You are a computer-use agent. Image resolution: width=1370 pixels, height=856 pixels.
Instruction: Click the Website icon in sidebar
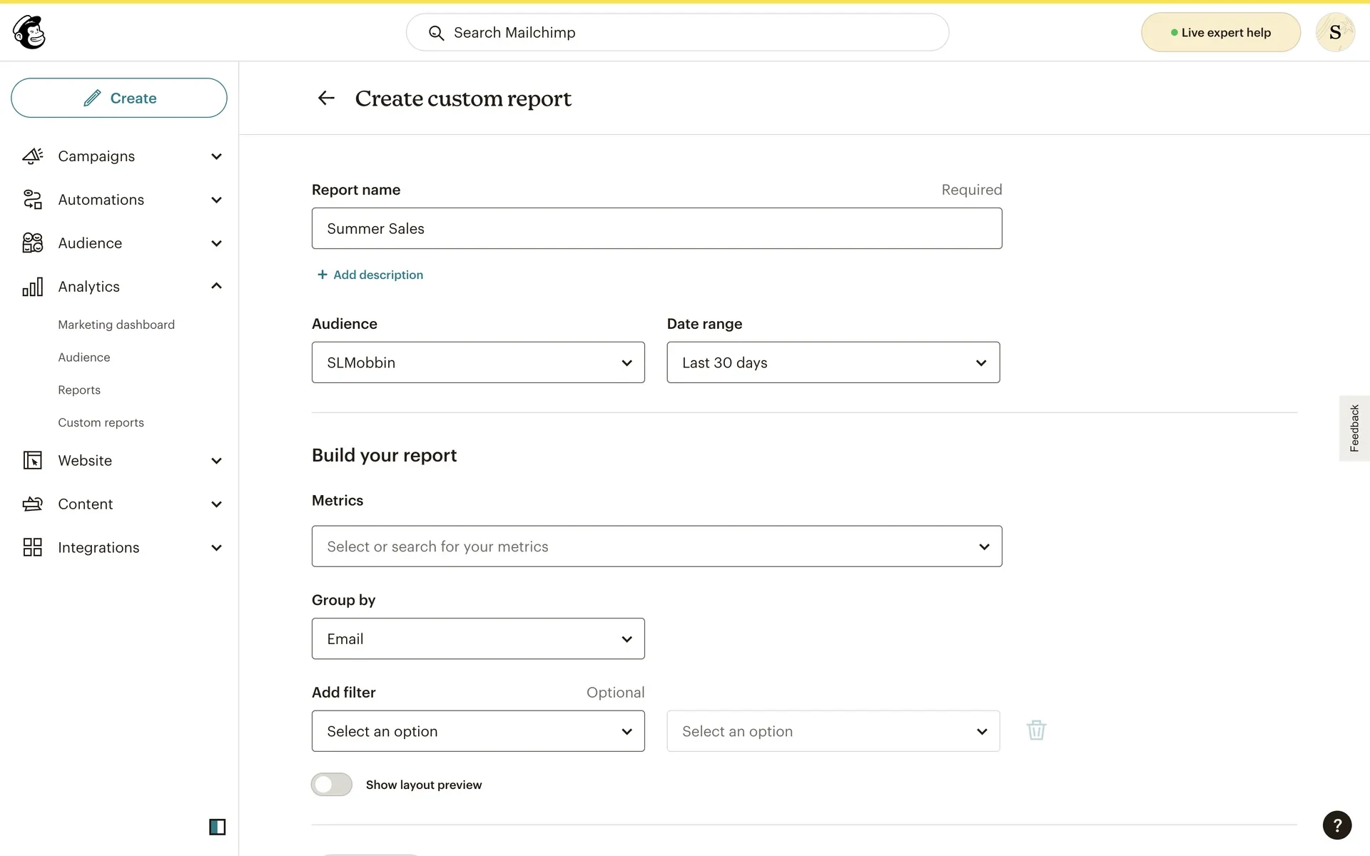click(x=33, y=460)
